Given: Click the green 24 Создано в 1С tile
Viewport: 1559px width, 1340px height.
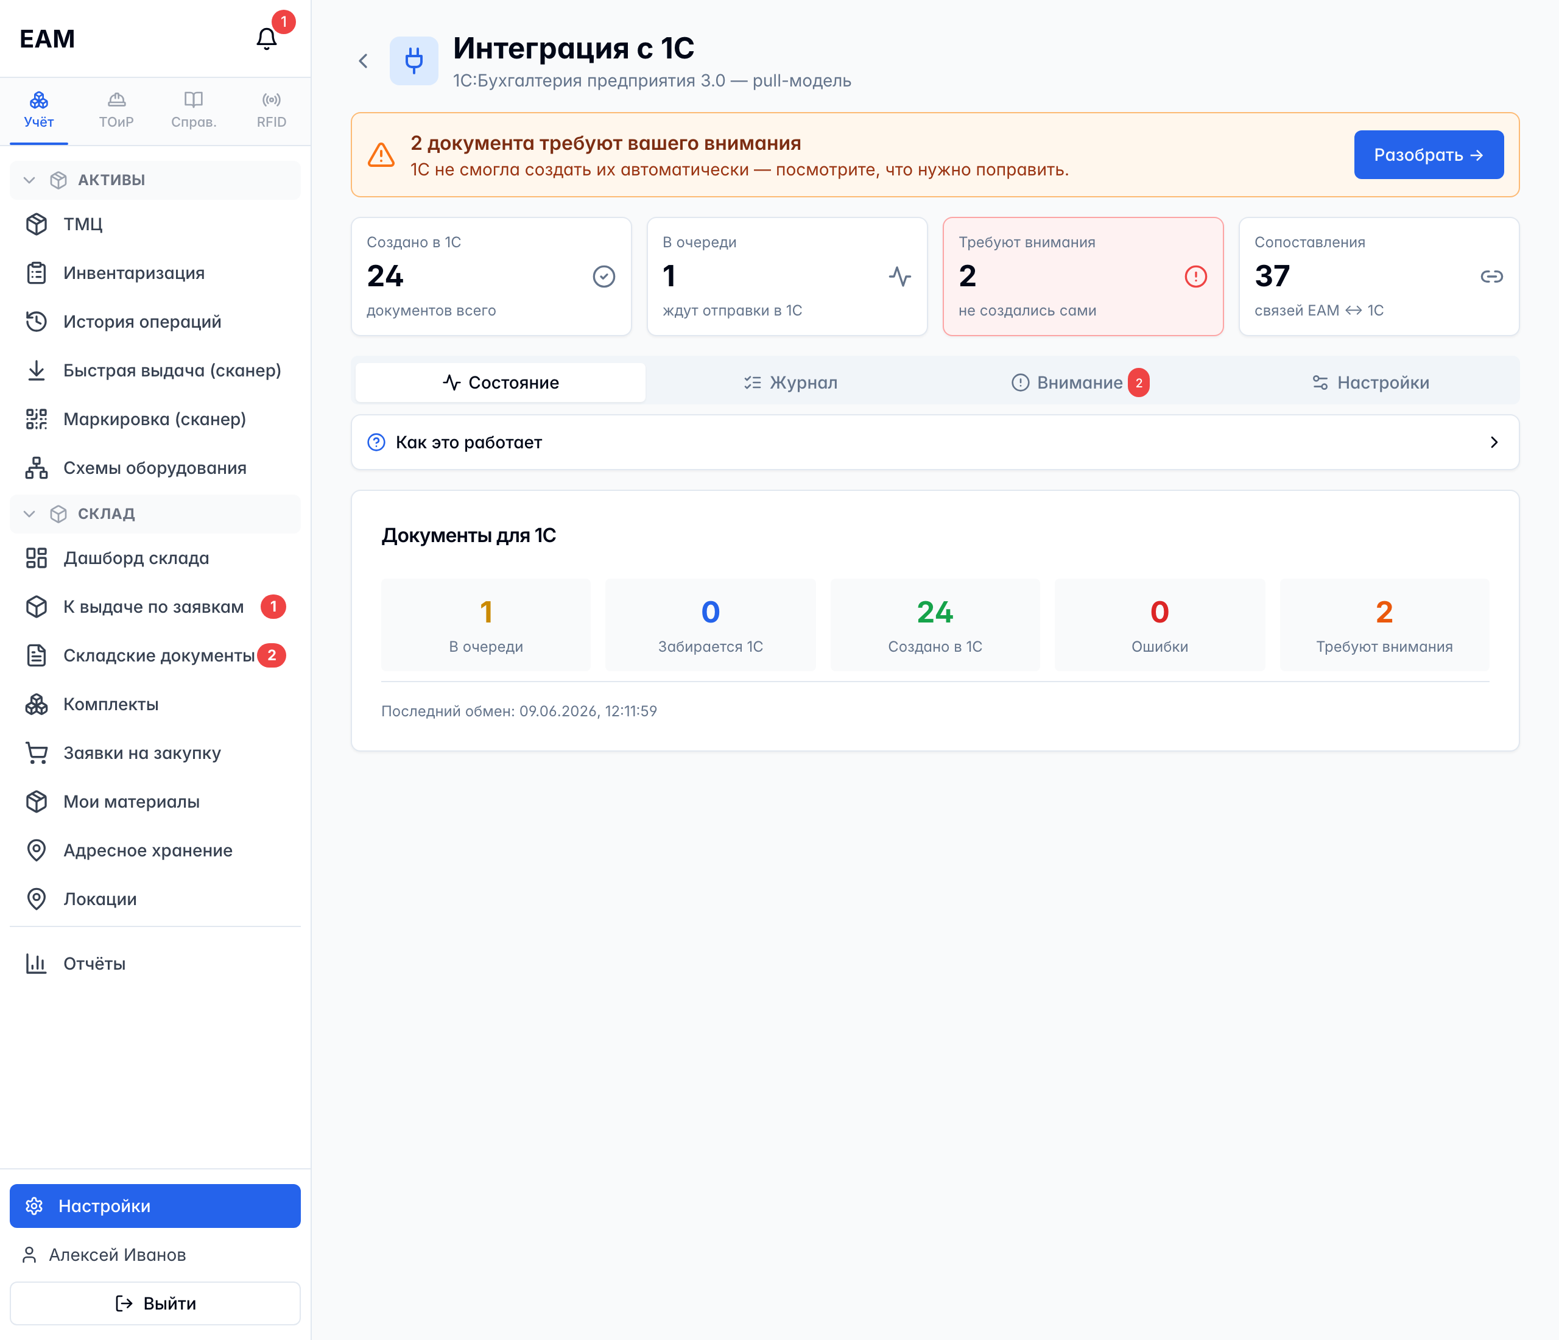Looking at the screenshot, I should [935, 624].
